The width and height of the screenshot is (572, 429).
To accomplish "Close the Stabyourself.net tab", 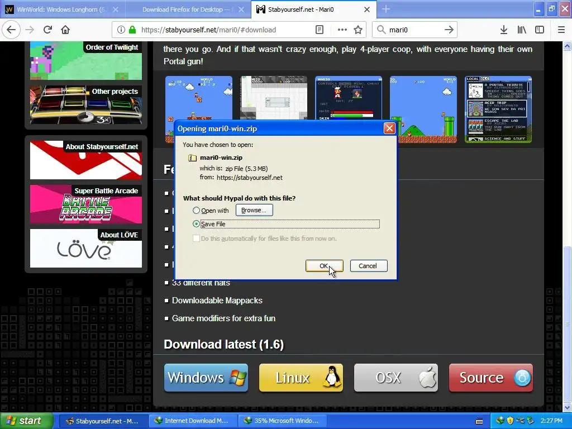I will click(x=367, y=9).
